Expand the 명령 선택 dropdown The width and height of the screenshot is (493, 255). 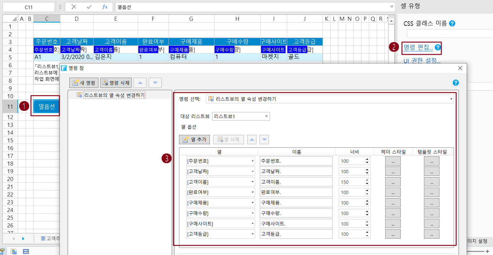click(451, 99)
